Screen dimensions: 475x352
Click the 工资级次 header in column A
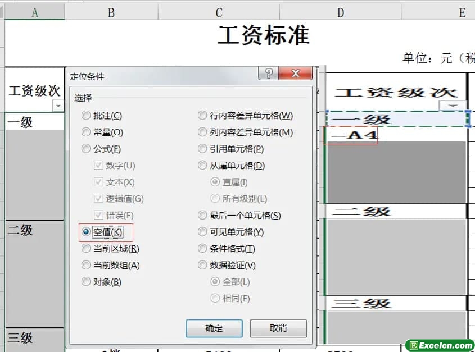coord(34,90)
